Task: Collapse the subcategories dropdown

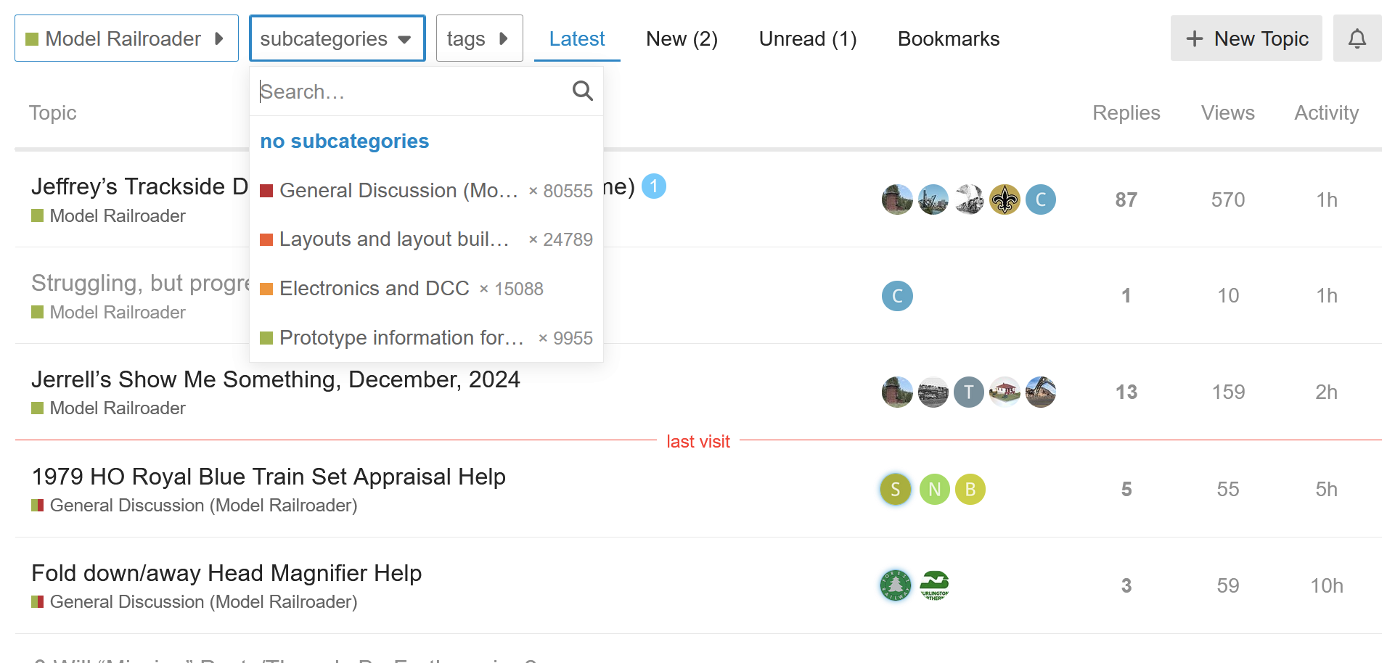Action: [x=337, y=38]
